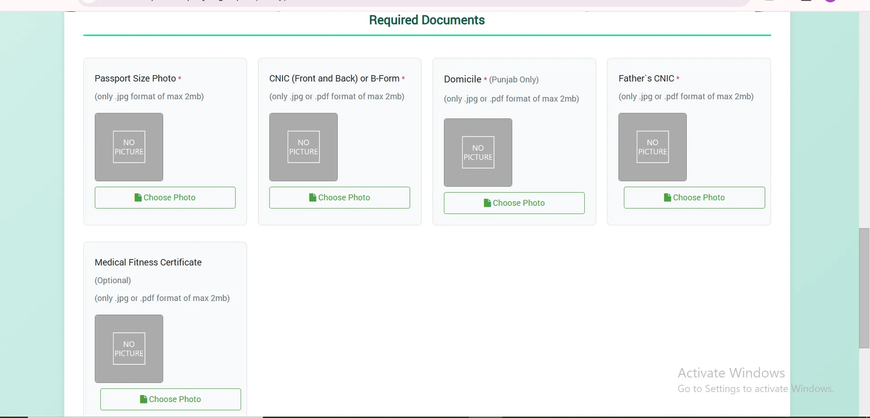
Task: Select the Medical Fitness Certificate placeholder image
Action: pyautogui.click(x=129, y=349)
